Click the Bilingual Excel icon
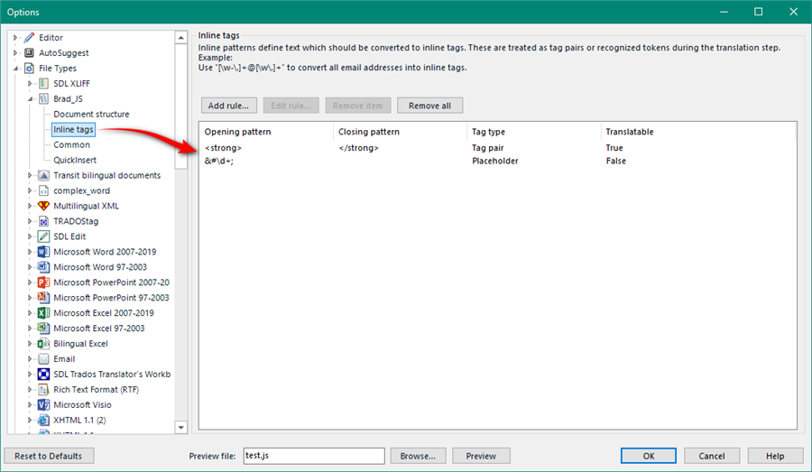Image resolution: width=812 pixels, height=472 pixels. click(x=44, y=344)
